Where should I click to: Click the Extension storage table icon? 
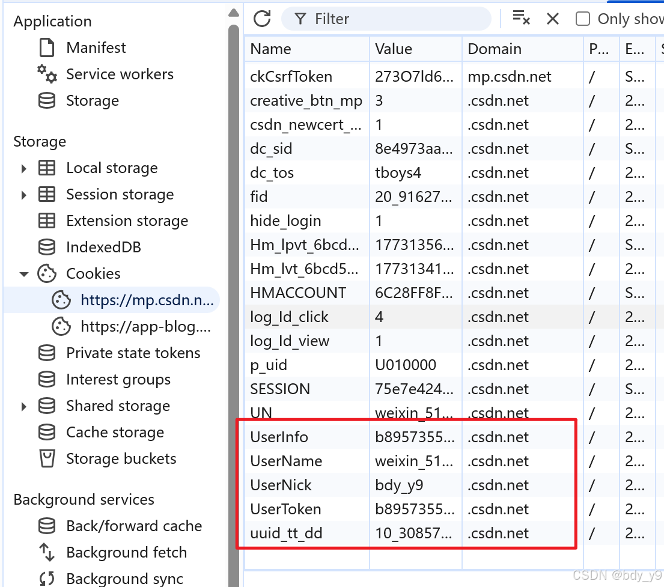47,221
